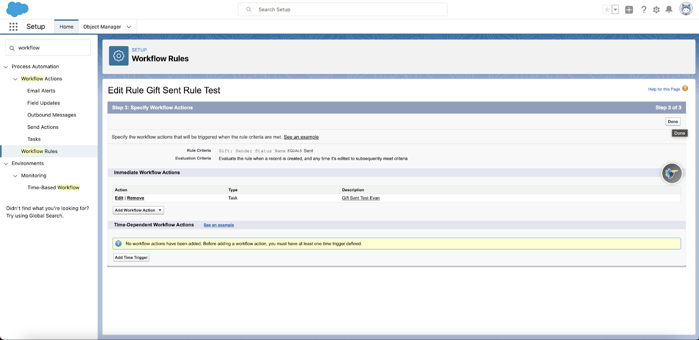Click the Step 3 of 3 label
The width and height of the screenshot is (699, 340).
[668, 108]
